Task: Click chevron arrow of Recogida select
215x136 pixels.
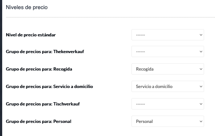Action: pos(201,69)
